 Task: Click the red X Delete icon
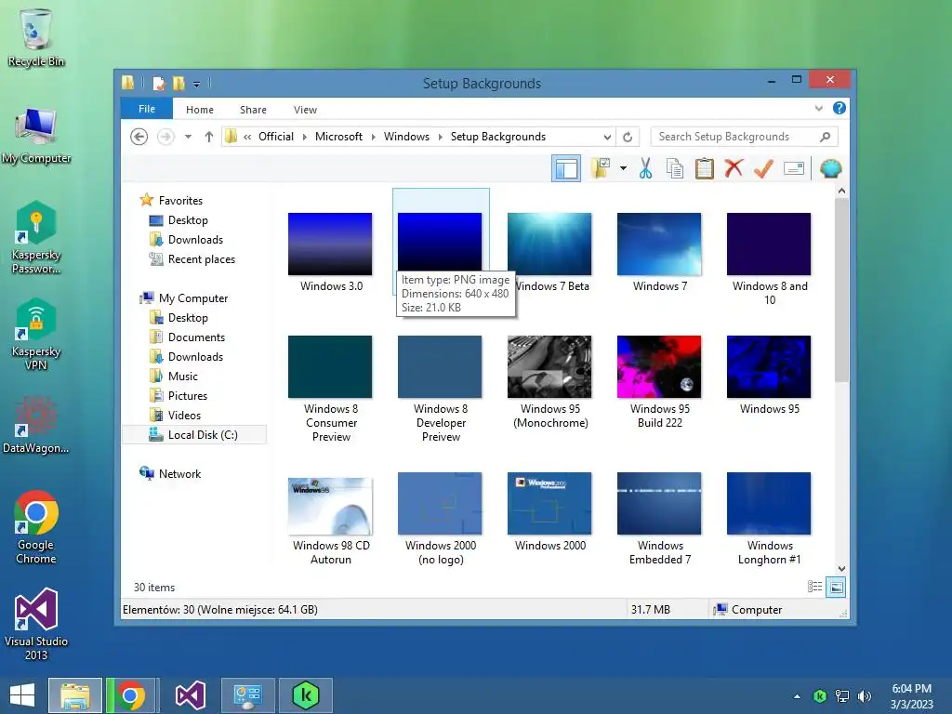(x=734, y=168)
